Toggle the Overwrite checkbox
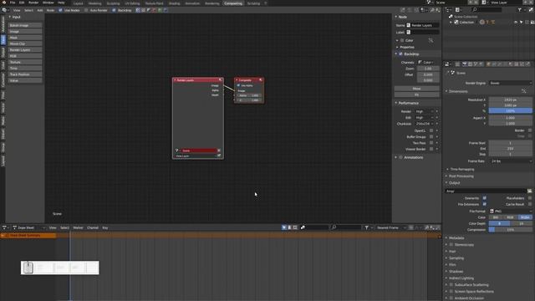 coord(485,198)
